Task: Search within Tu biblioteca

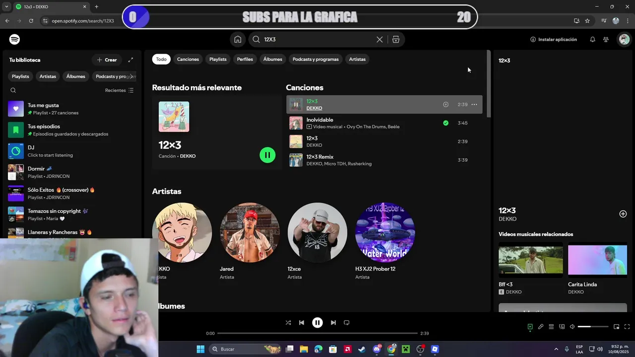Action: point(13,90)
